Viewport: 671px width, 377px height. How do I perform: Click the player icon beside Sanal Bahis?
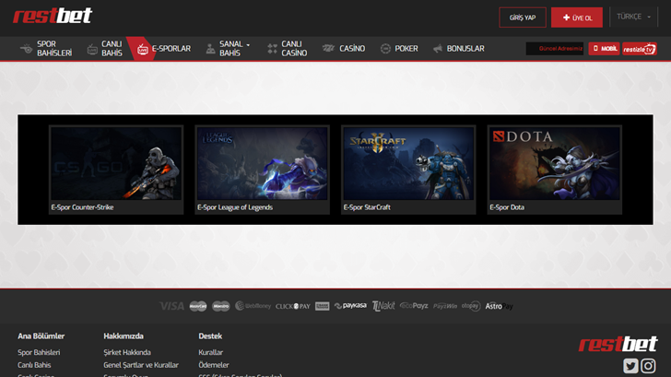(x=210, y=49)
